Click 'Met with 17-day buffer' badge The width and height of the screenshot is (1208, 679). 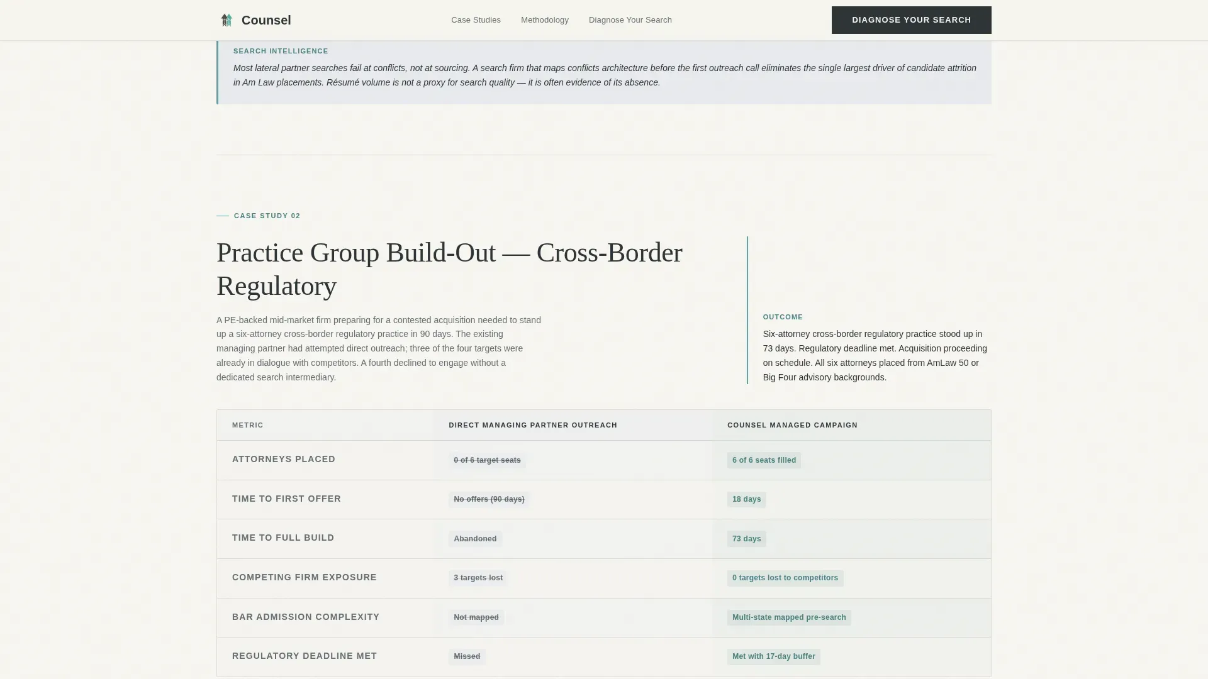click(x=773, y=656)
